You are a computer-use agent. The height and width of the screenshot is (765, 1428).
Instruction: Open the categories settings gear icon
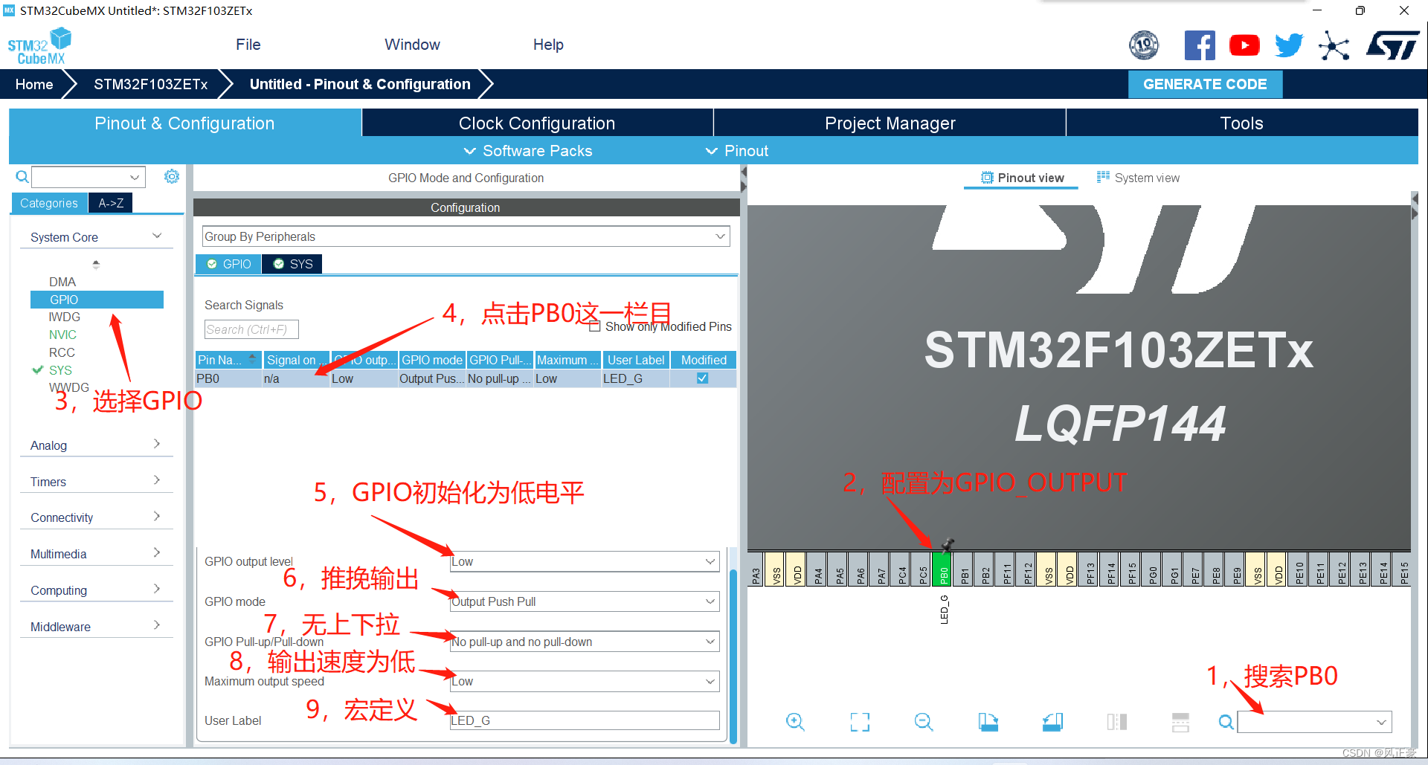coord(172,176)
